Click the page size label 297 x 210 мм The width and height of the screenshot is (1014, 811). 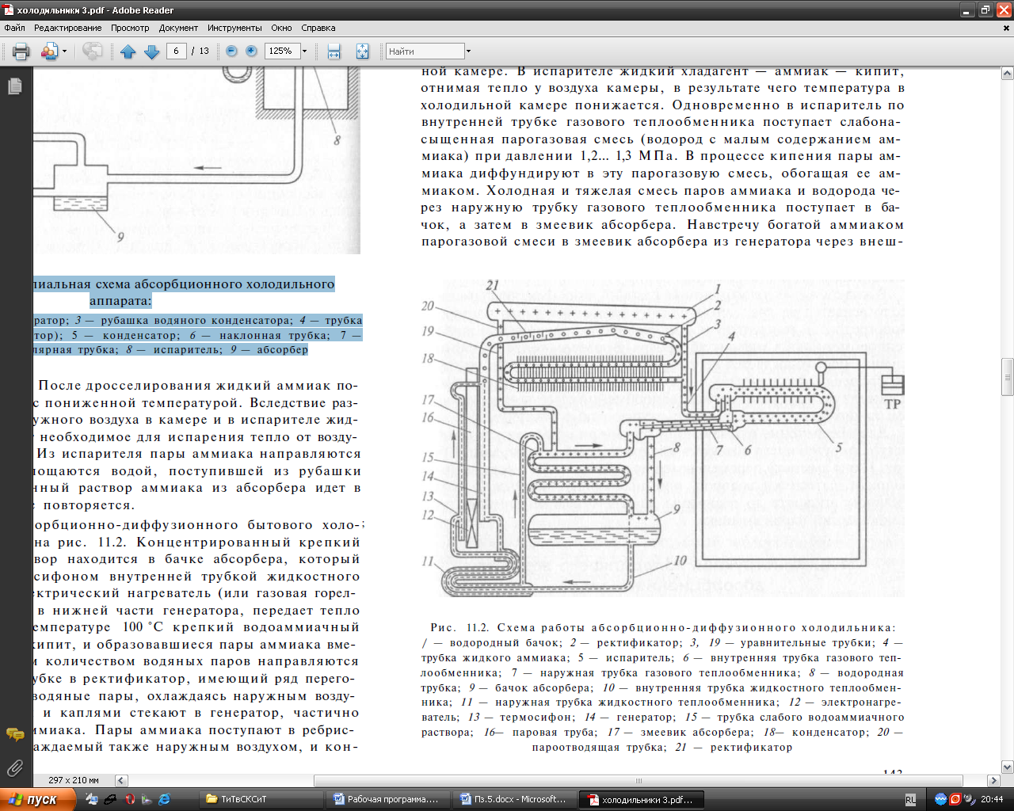pyautogui.click(x=74, y=780)
